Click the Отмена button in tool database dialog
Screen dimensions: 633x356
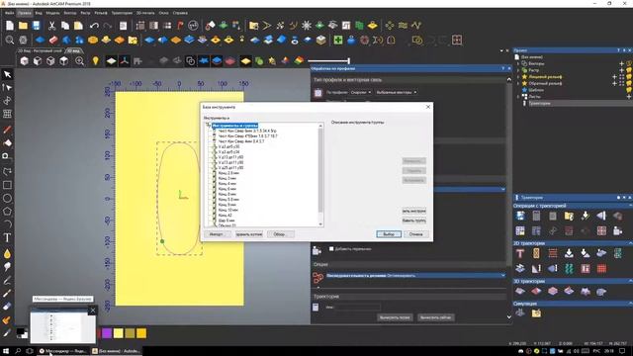[x=415, y=234]
